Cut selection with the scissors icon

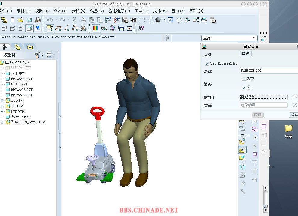tap(75, 20)
